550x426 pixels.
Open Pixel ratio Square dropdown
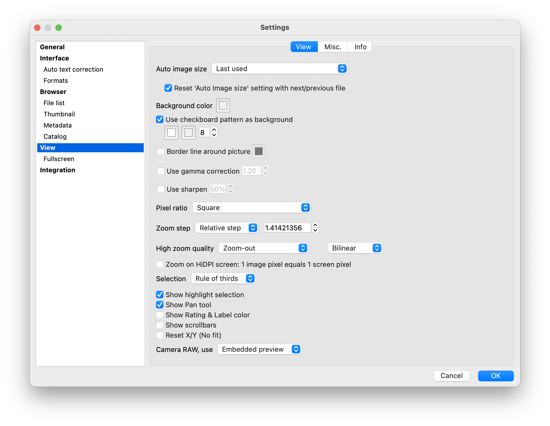(x=252, y=208)
